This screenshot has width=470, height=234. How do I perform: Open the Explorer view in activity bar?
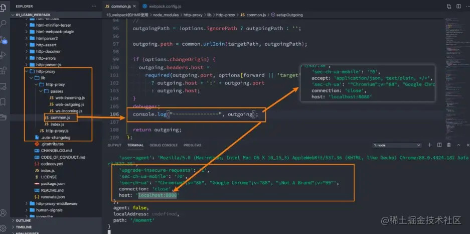pyautogui.click(x=3, y=8)
